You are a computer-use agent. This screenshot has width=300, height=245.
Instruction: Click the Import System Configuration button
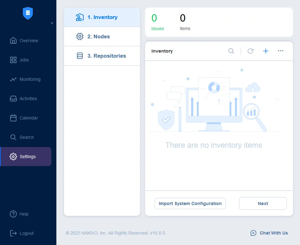point(190,203)
